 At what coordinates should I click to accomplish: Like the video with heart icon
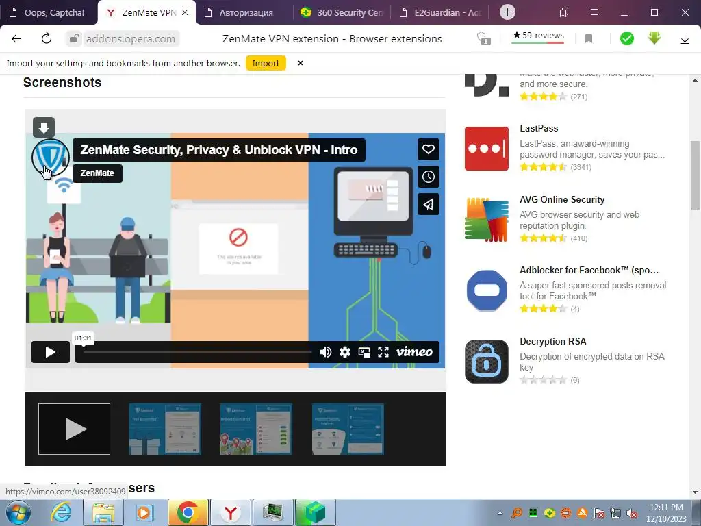pyautogui.click(x=429, y=149)
